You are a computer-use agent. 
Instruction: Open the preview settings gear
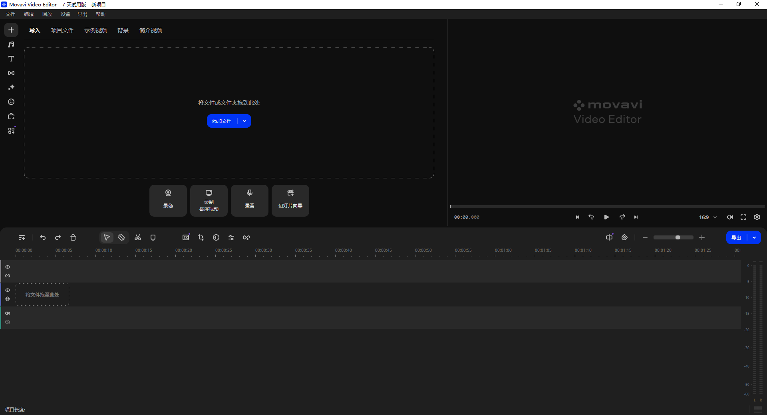tap(757, 217)
